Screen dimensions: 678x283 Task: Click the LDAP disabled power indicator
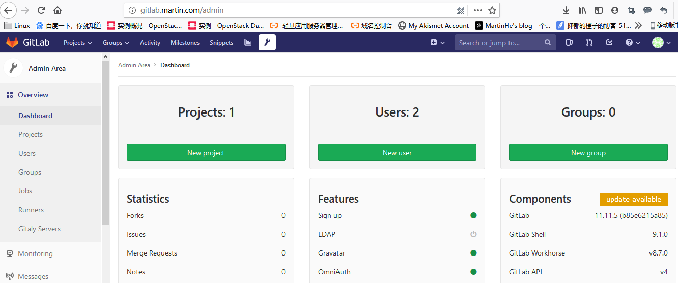tap(473, 234)
